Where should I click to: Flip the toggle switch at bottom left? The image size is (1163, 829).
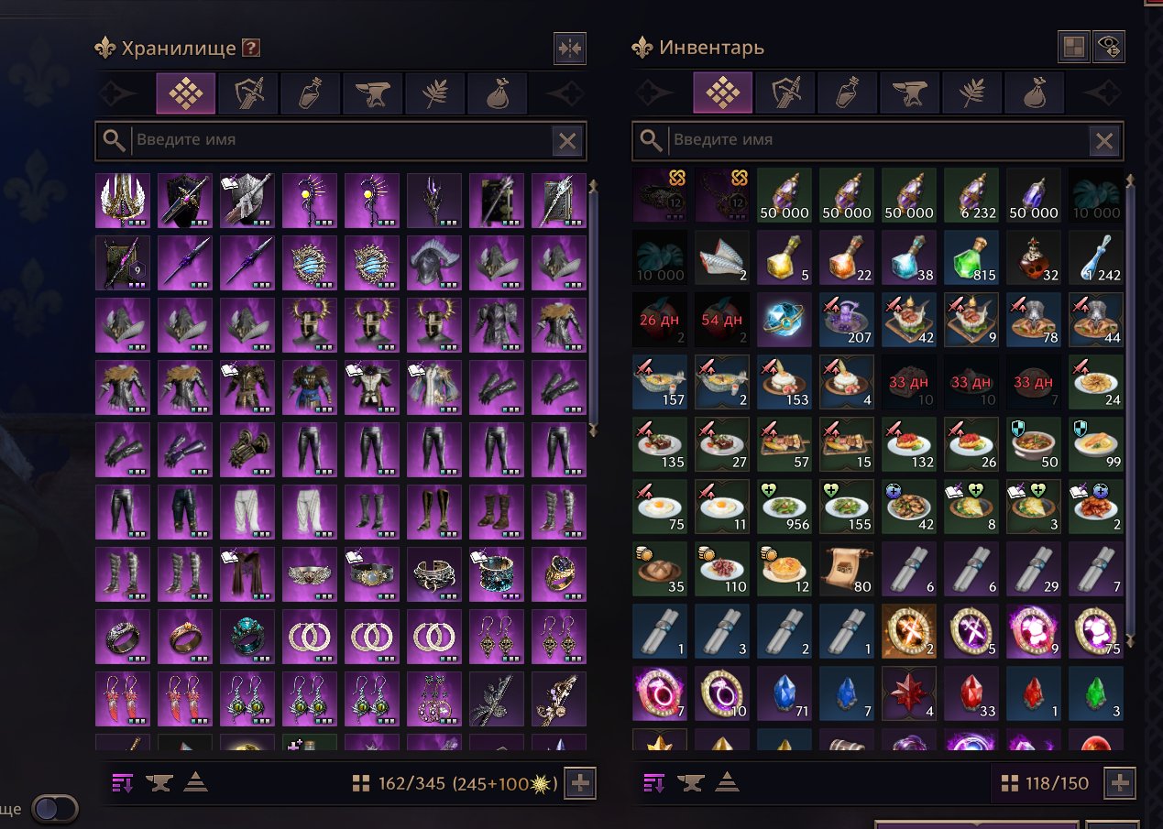(x=55, y=809)
